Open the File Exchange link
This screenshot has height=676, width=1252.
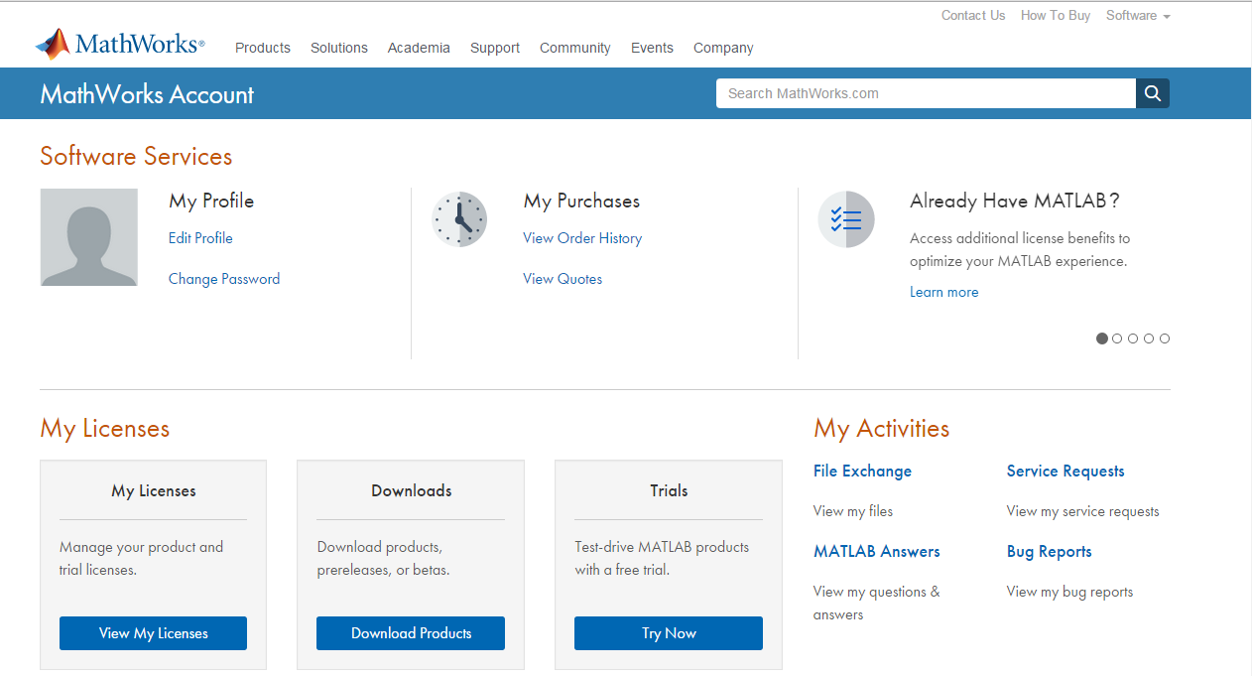(x=862, y=472)
